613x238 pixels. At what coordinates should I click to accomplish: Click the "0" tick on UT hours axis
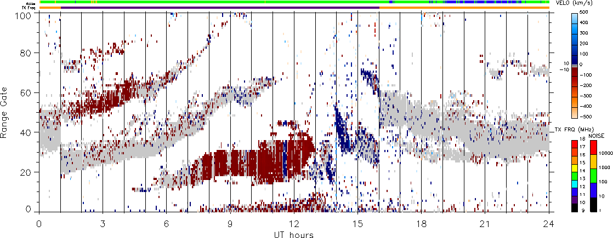pos(39,223)
